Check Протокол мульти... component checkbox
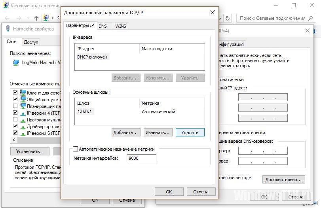The image size is (321, 208). 15,119
